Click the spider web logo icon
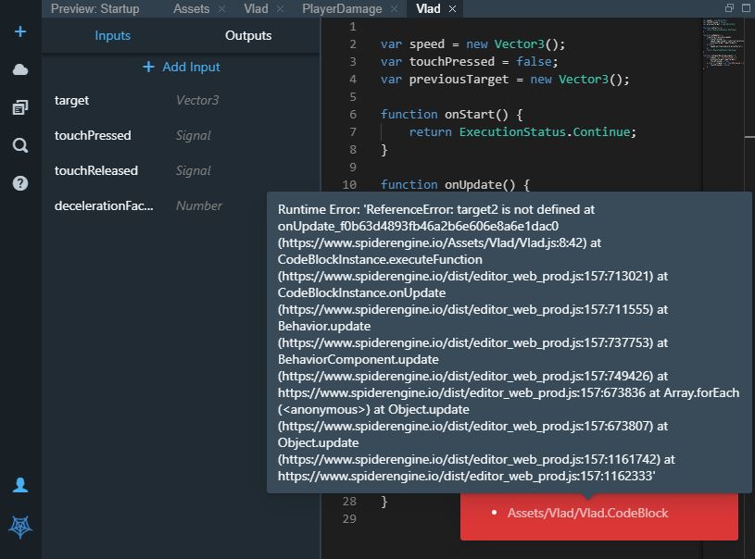The height and width of the screenshot is (559, 755). point(20,527)
